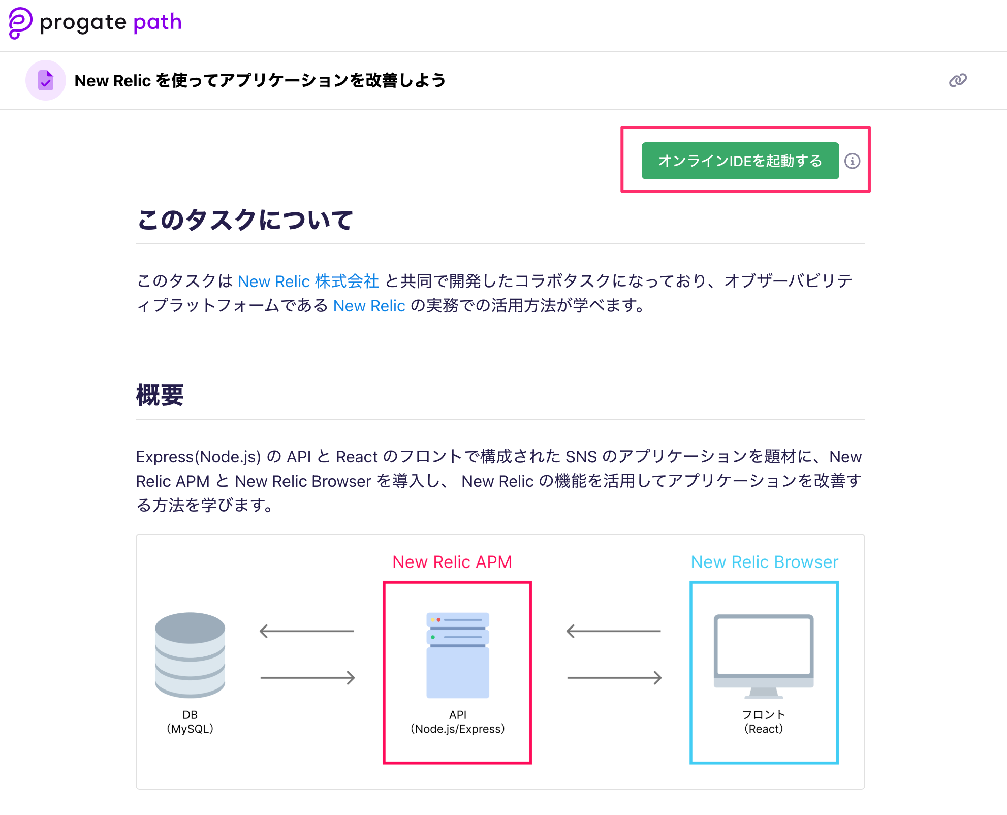
Task: Click the task title about New Relic
Action: point(261,80)
